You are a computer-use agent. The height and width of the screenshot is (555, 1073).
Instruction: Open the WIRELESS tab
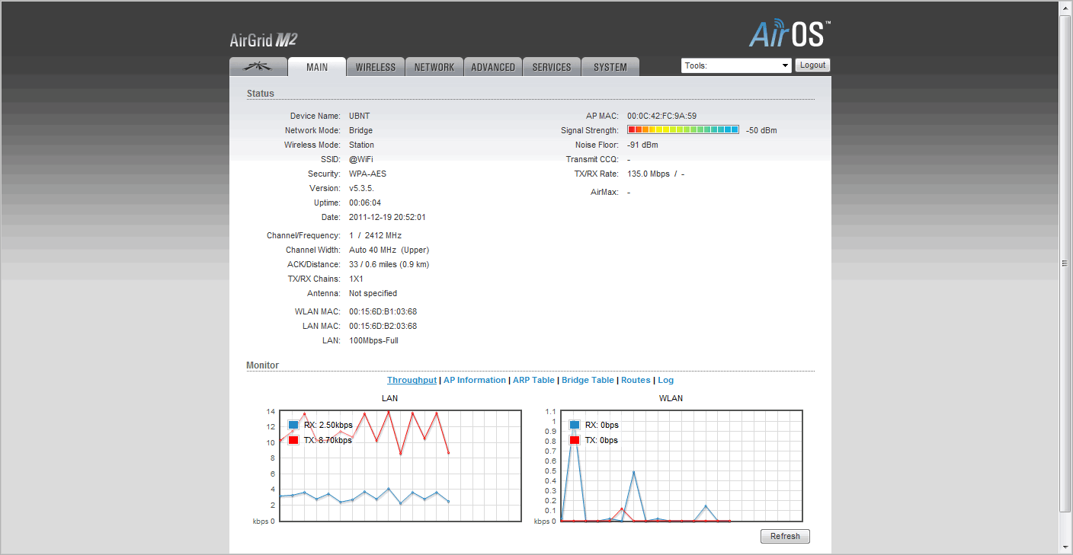[x=376, y=67]
